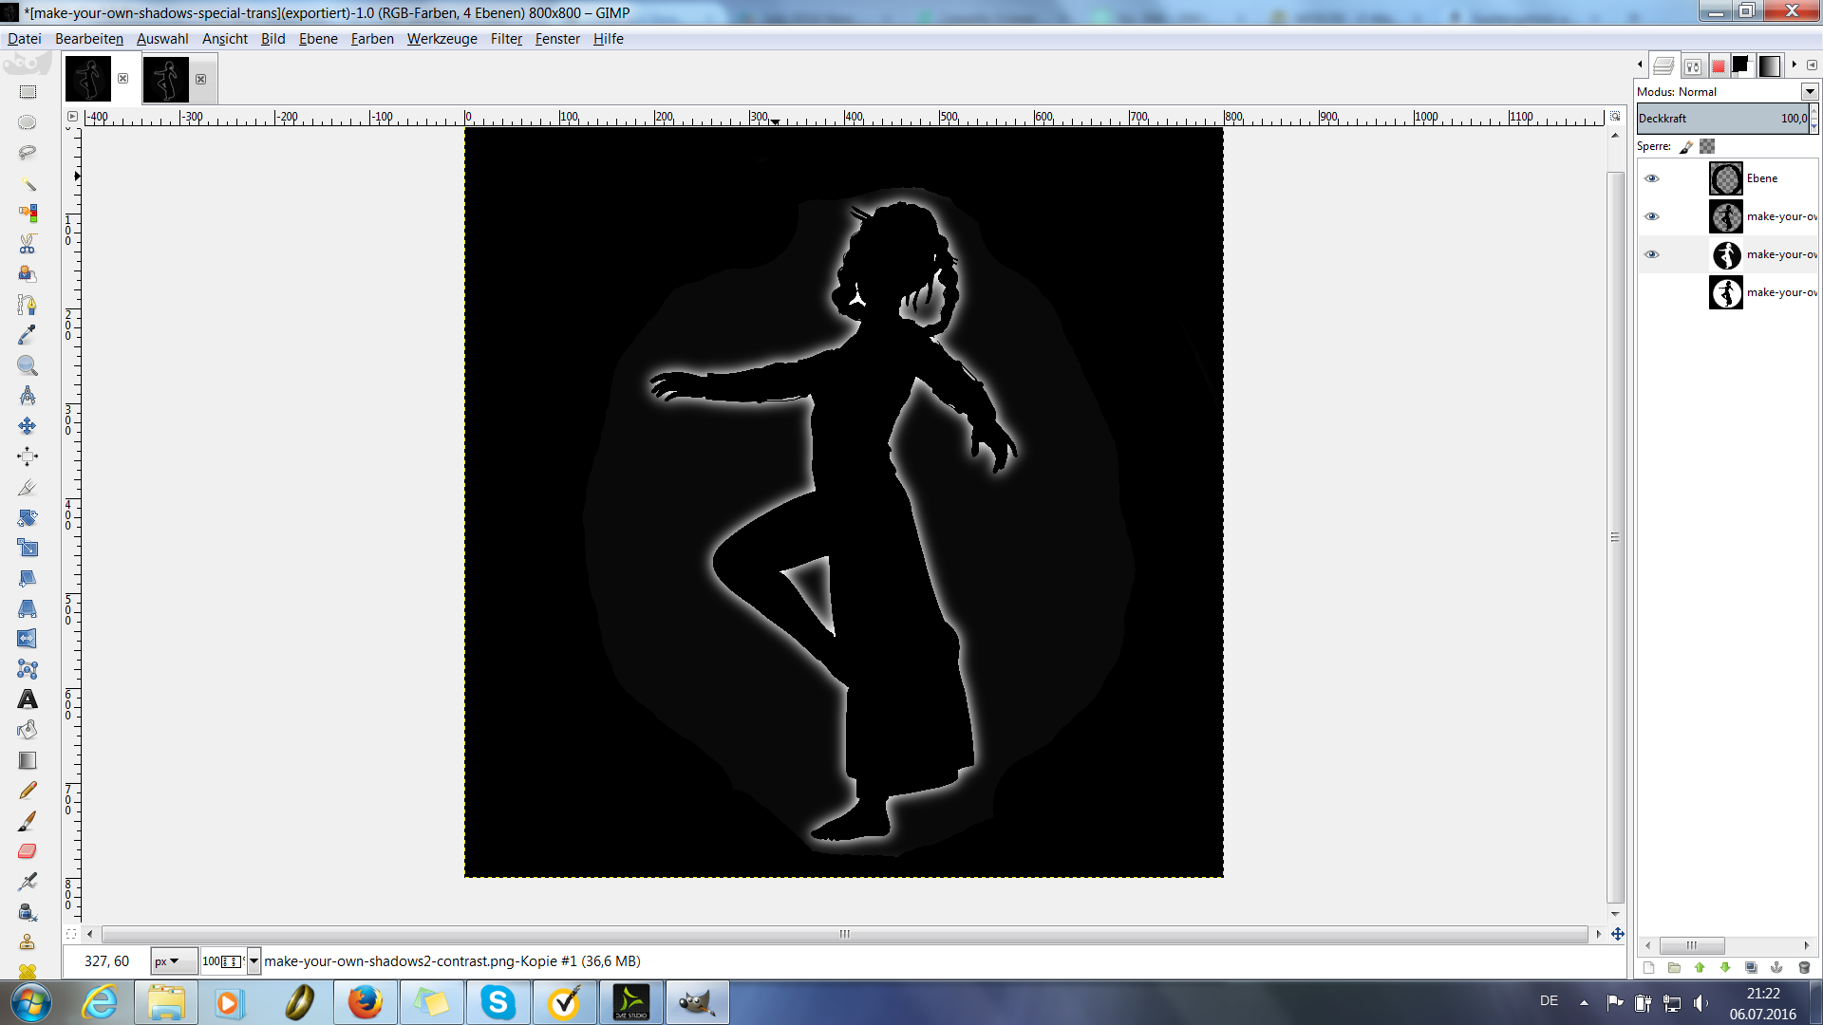Open the Filter menu

coord(506,39)
